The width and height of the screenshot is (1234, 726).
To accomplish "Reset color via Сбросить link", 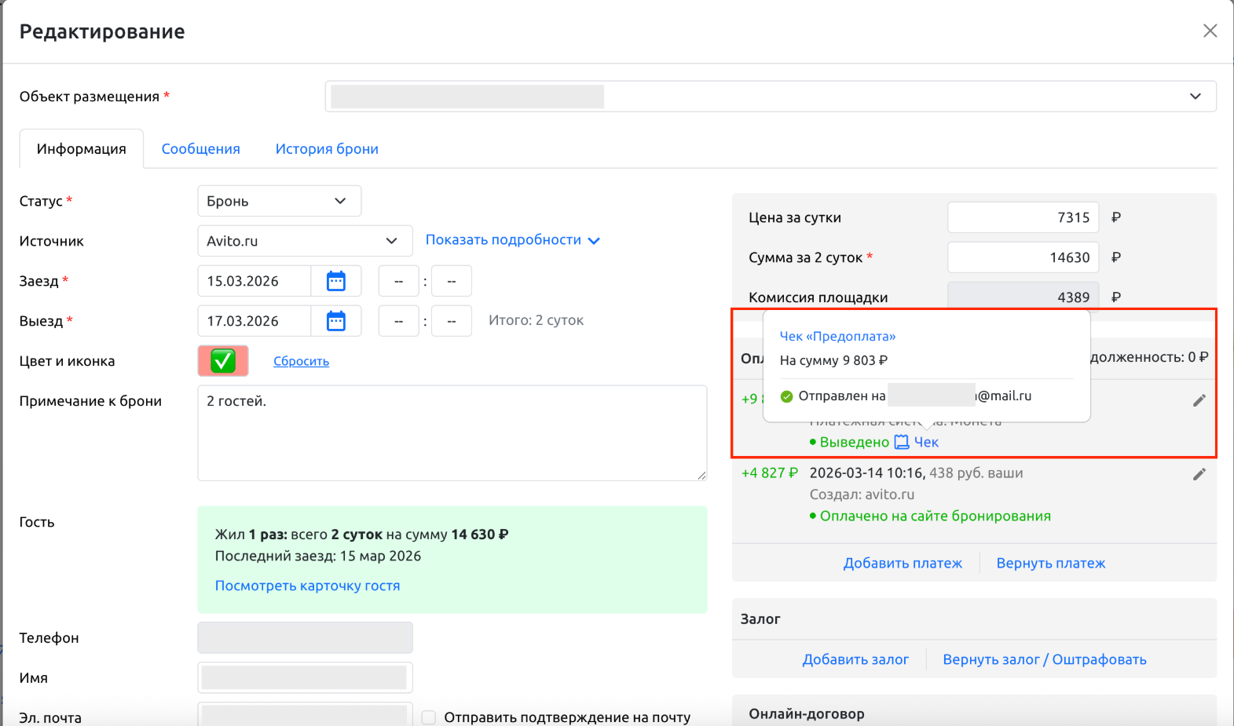I will tap(301, 361).
